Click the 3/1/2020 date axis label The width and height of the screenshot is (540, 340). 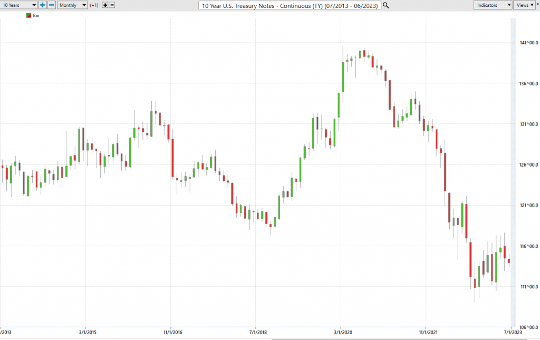click(x=343, y=332)
